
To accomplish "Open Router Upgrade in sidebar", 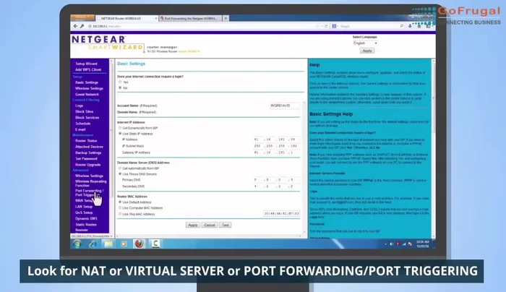I will [x=87, y=165].
